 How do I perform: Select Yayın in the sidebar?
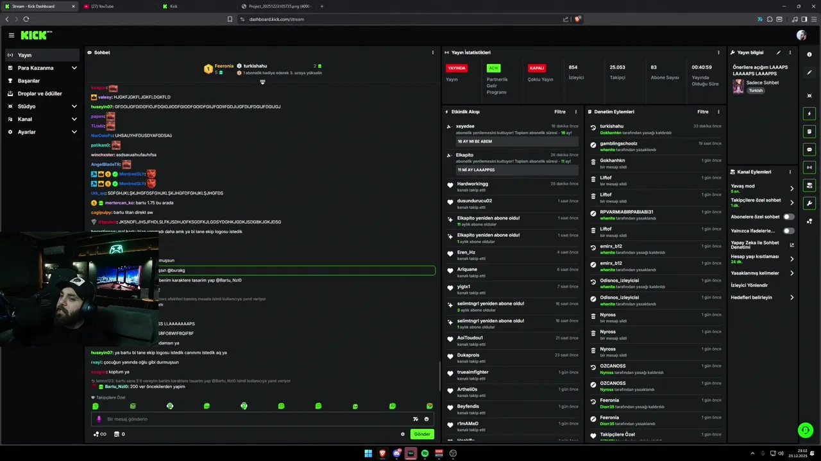click(42, 55)
